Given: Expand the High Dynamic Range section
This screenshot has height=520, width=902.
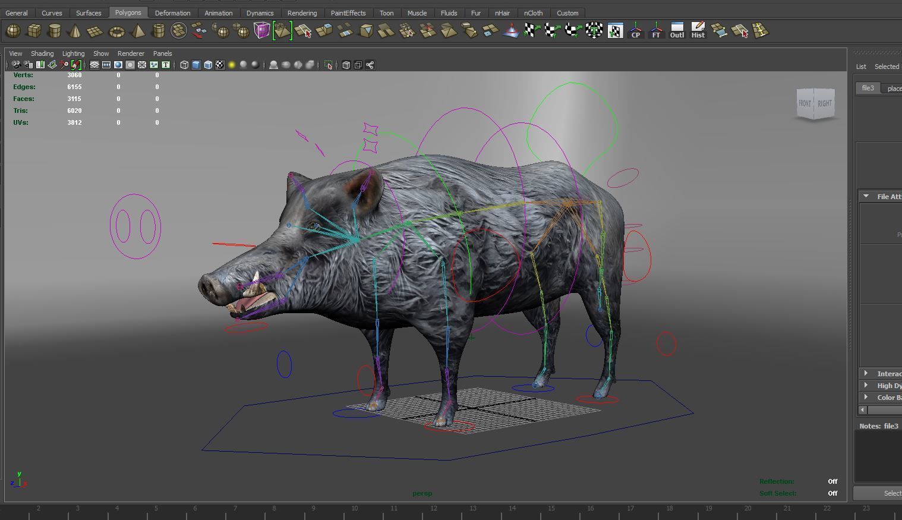Looking at the screenshot, I should [866, 385].
